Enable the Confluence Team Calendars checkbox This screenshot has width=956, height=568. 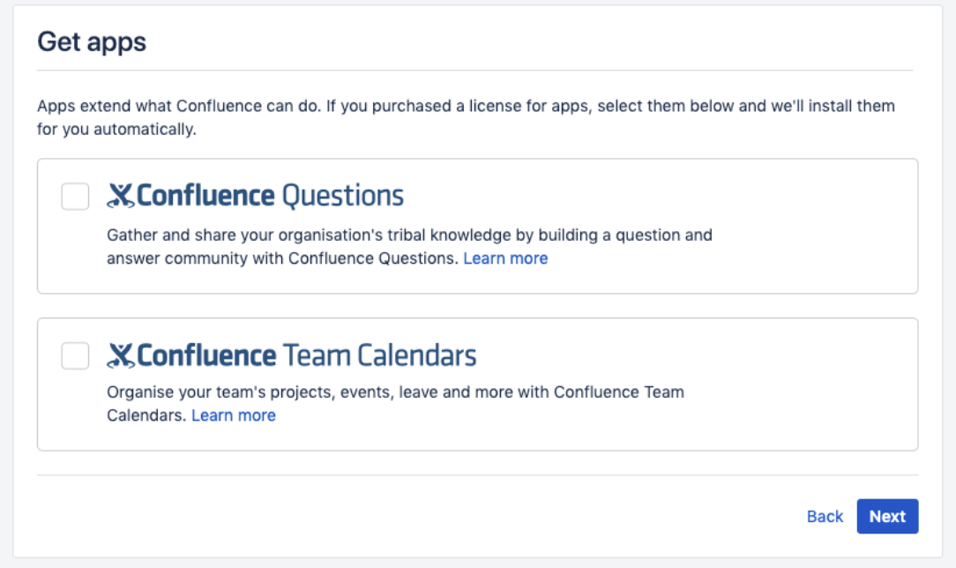[x=75, y=356]
